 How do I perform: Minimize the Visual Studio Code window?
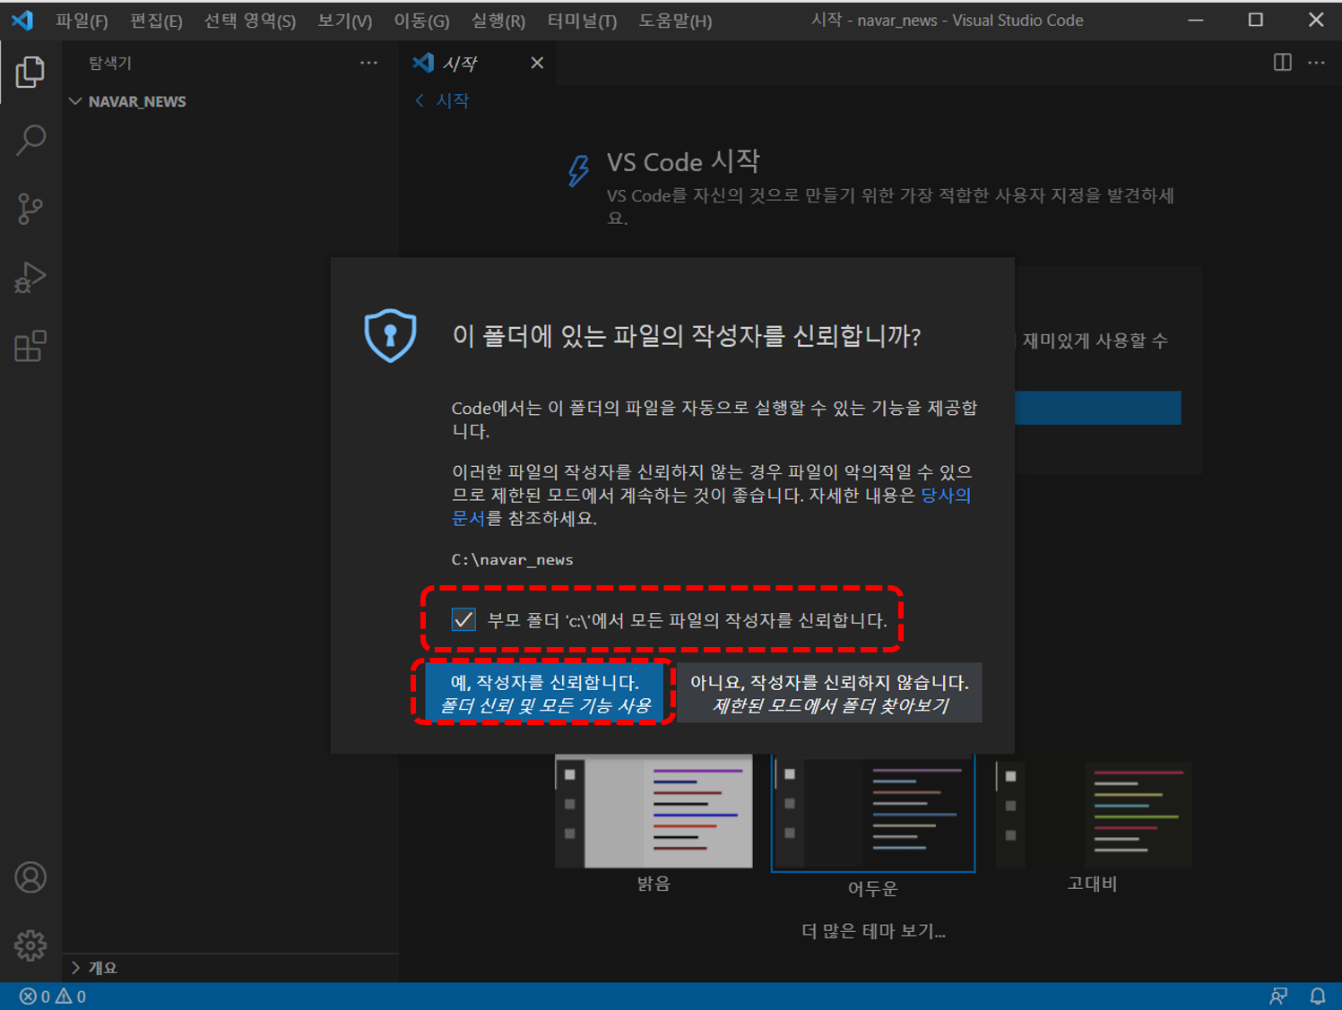1196,20
